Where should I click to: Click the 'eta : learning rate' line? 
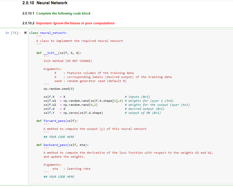[x=72, y=169]
